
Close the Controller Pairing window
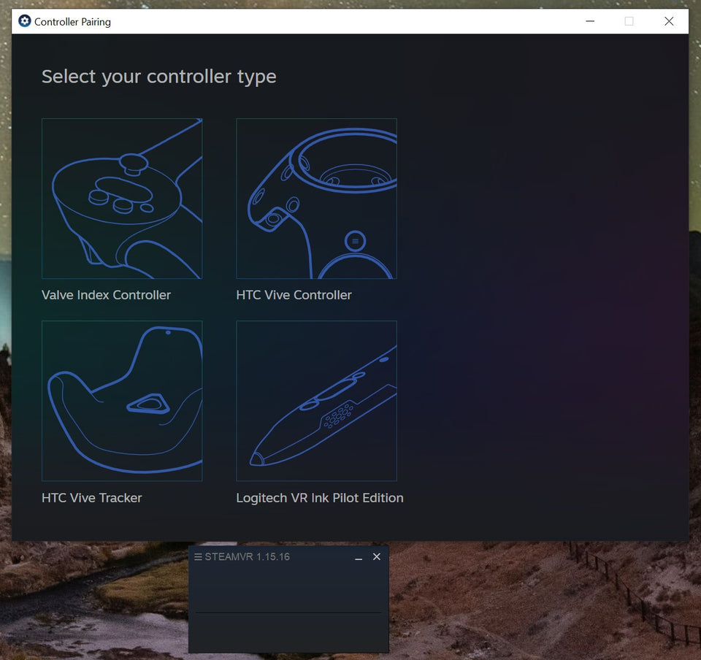(x=669, y=21)
